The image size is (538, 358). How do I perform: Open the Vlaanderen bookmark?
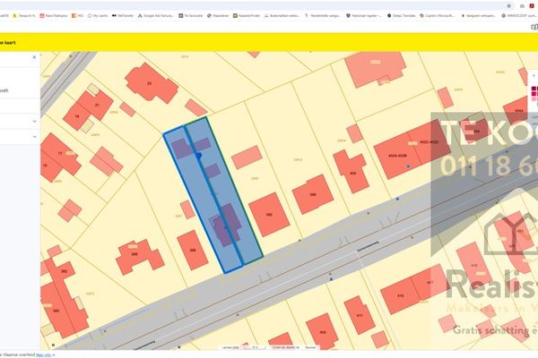tap(218, 16)
